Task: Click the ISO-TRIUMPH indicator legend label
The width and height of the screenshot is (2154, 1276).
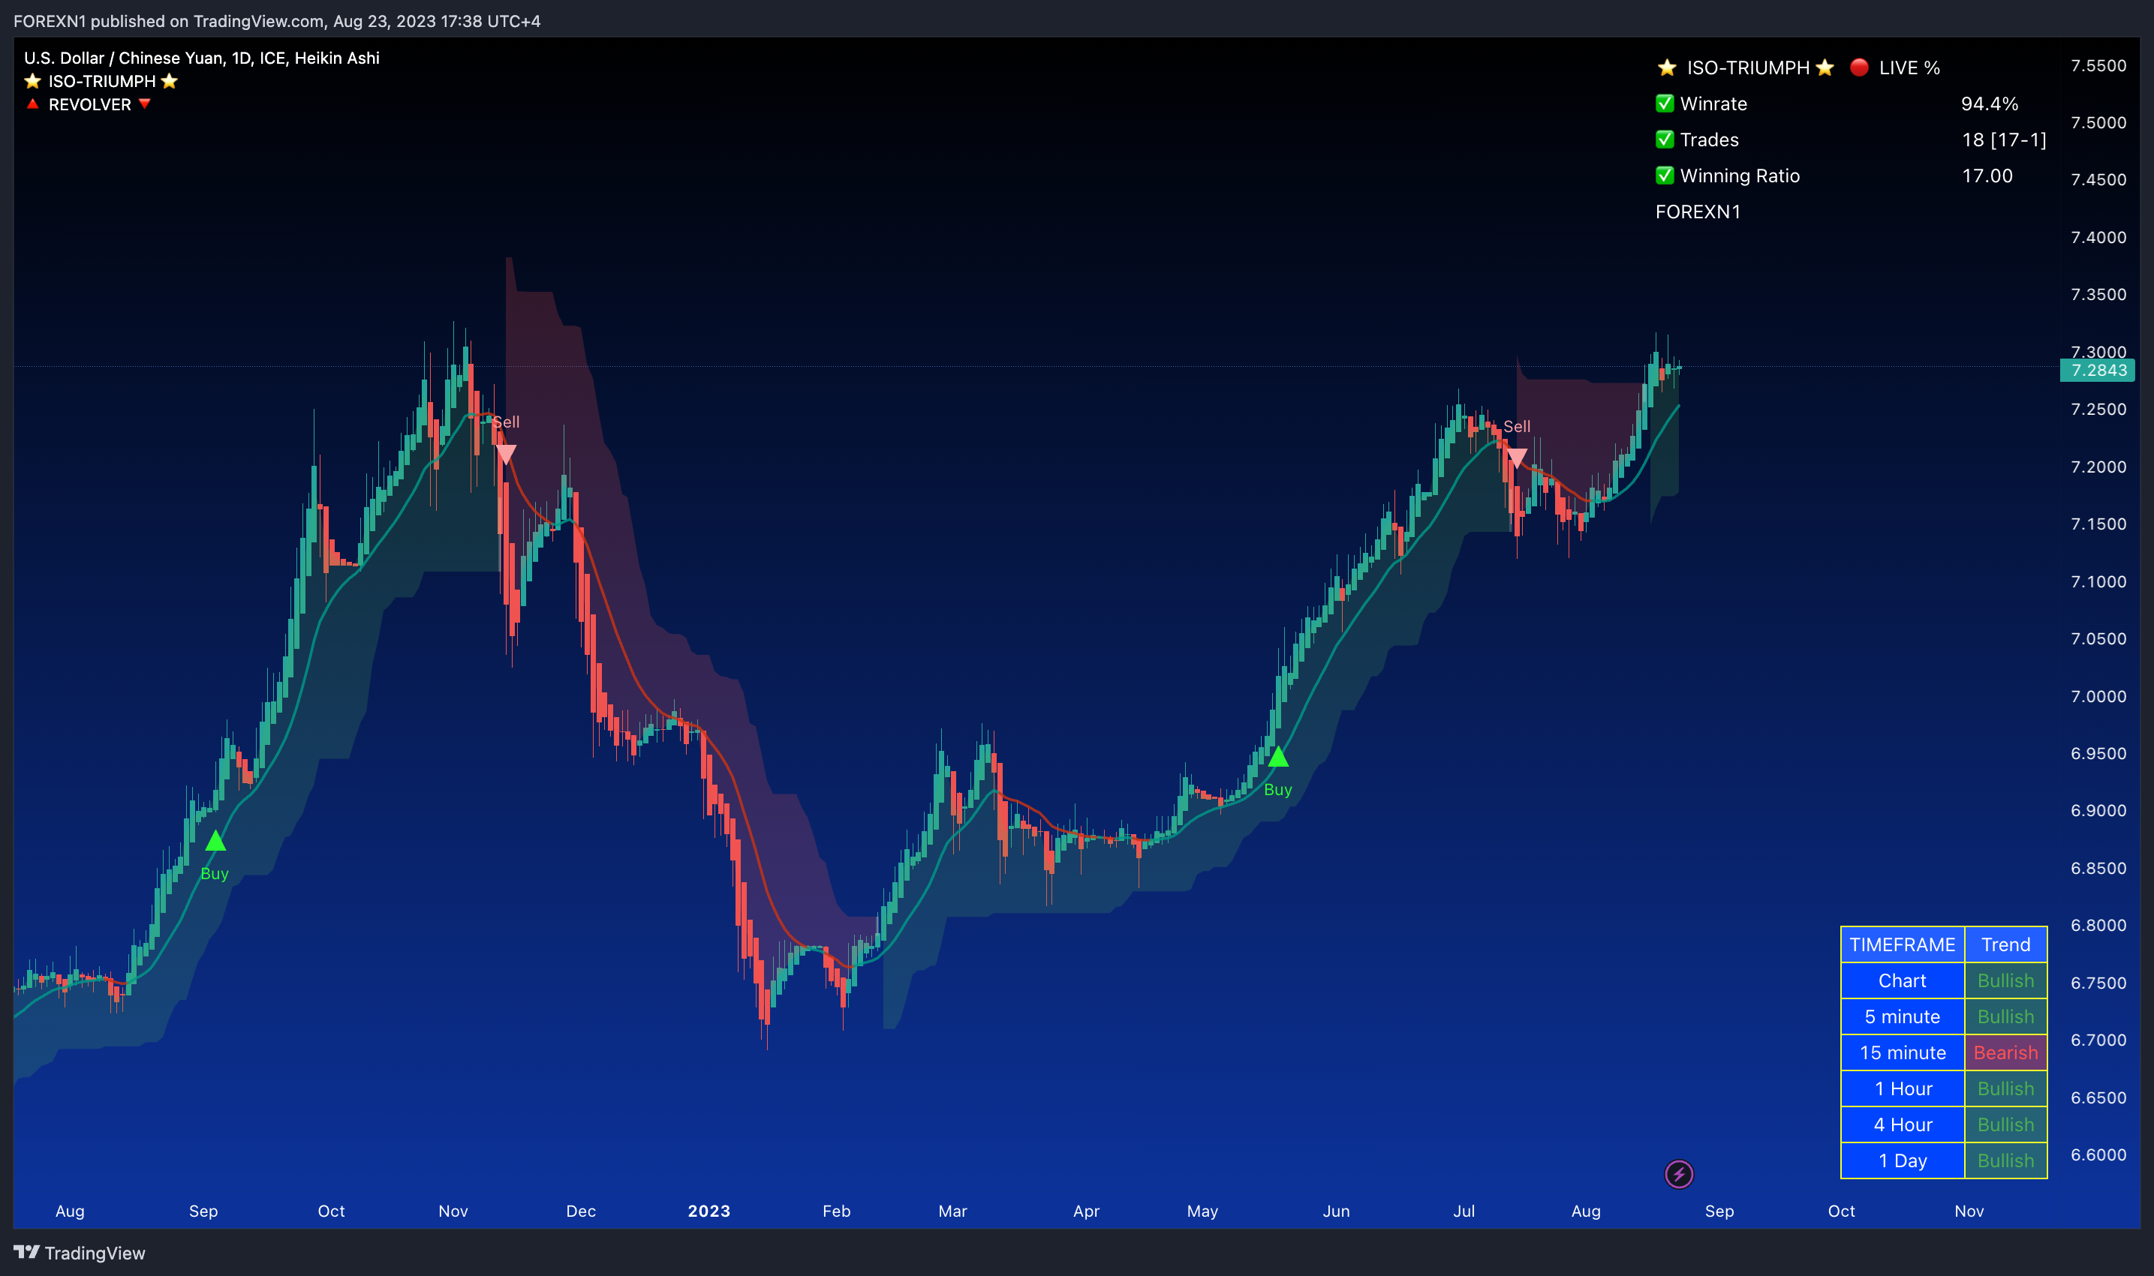Action: pos(101,81)
